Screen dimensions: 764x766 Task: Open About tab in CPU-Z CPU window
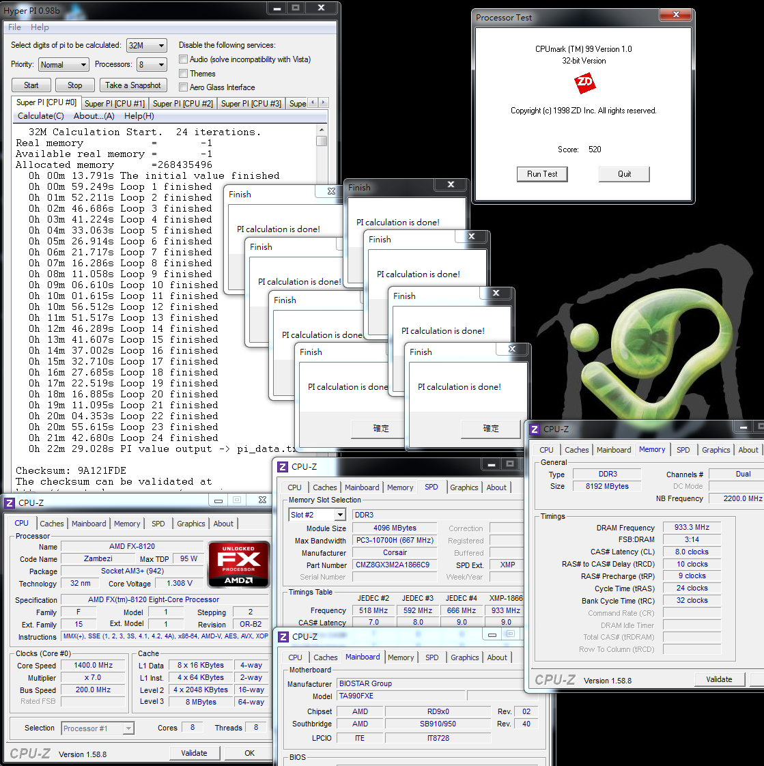(x=223, y=524)
